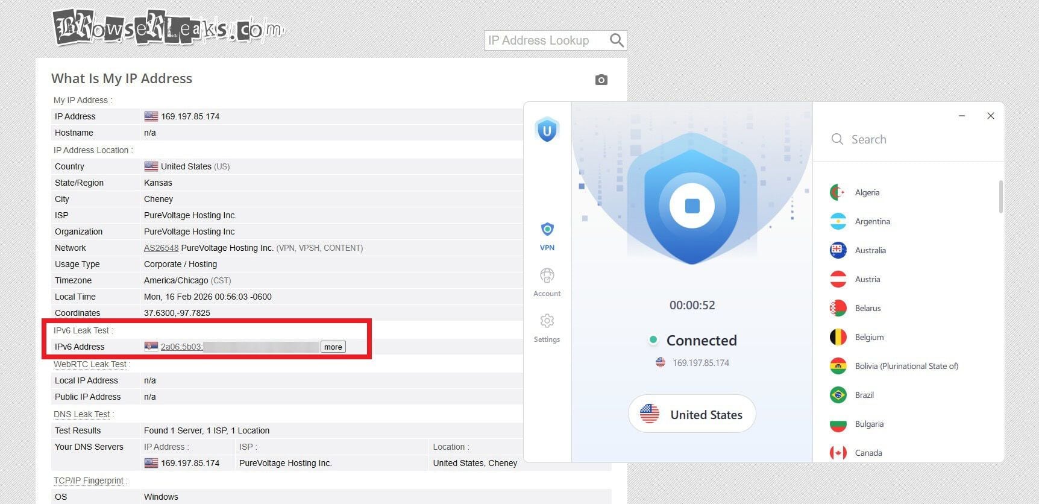Click the search magnifier in VPN app
The width and height of the screenshot is (1039, 504).
837,139
